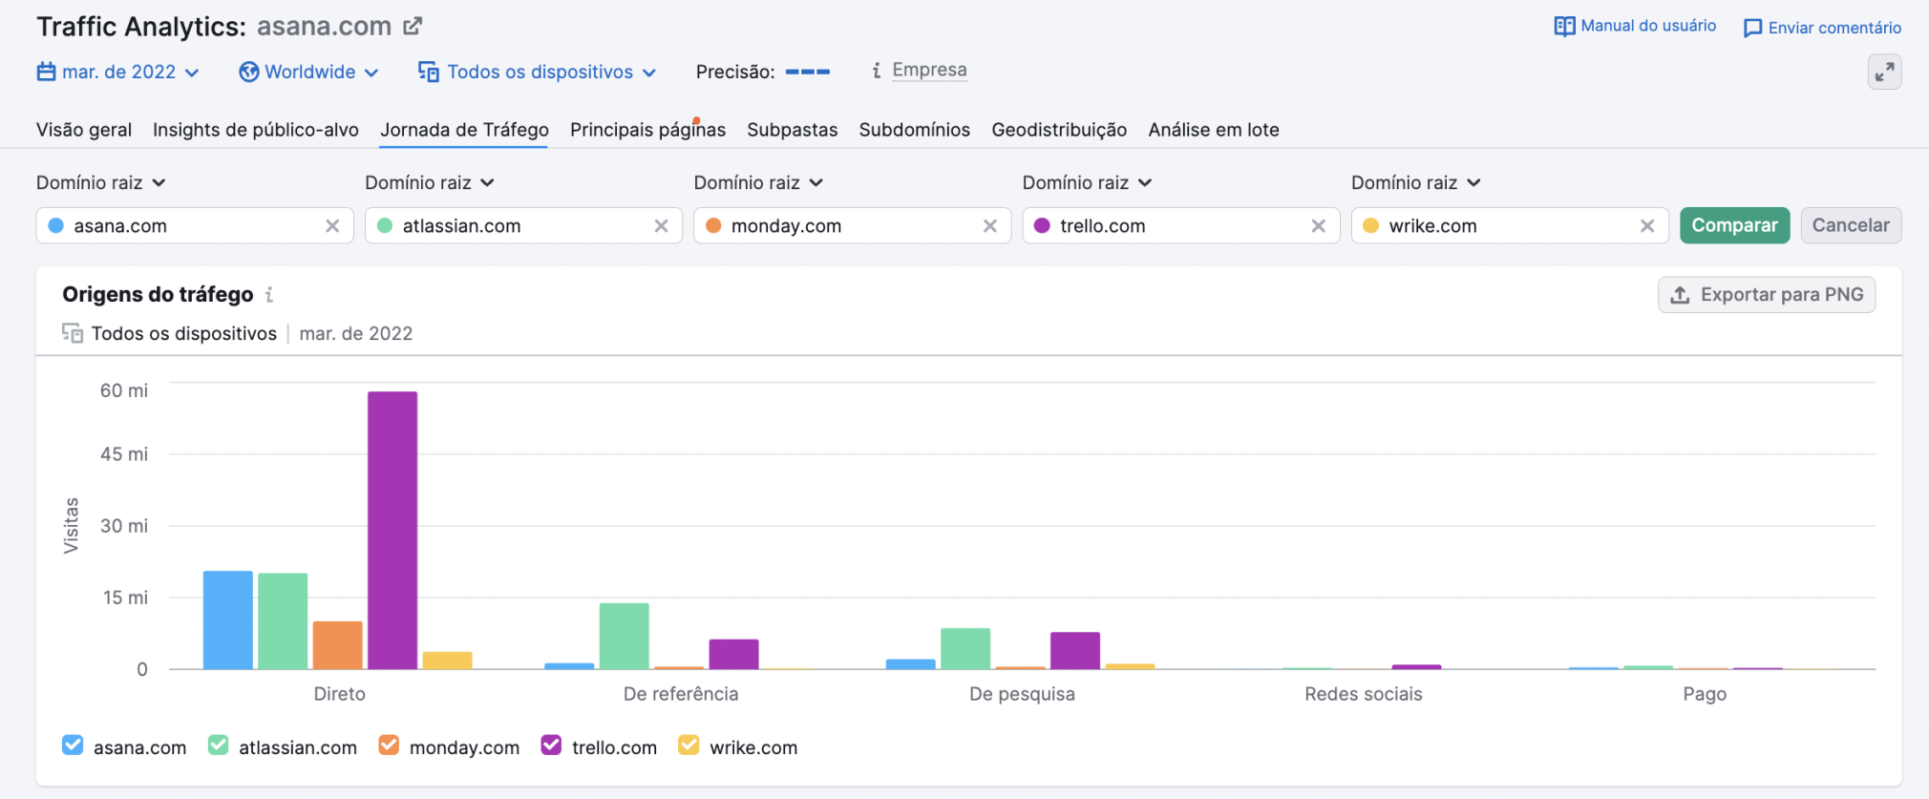The width and height of the screenshot is (1929, 799).
Task: Expand Domínio raiz dropdown above monday.com
Action: [x=758, y=182]
